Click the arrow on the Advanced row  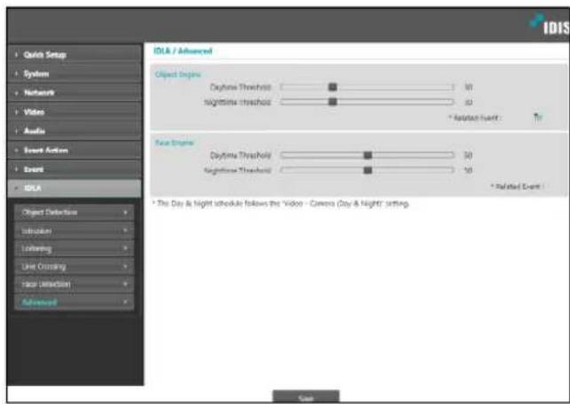(125, 302)
